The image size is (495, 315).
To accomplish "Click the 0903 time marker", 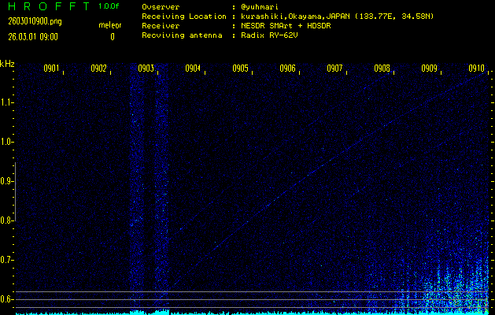I will pos(146,69).
